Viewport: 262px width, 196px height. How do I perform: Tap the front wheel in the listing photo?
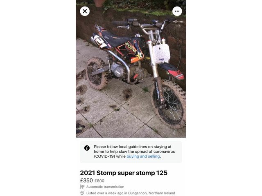pyautogui.click(x=169, y=104)
